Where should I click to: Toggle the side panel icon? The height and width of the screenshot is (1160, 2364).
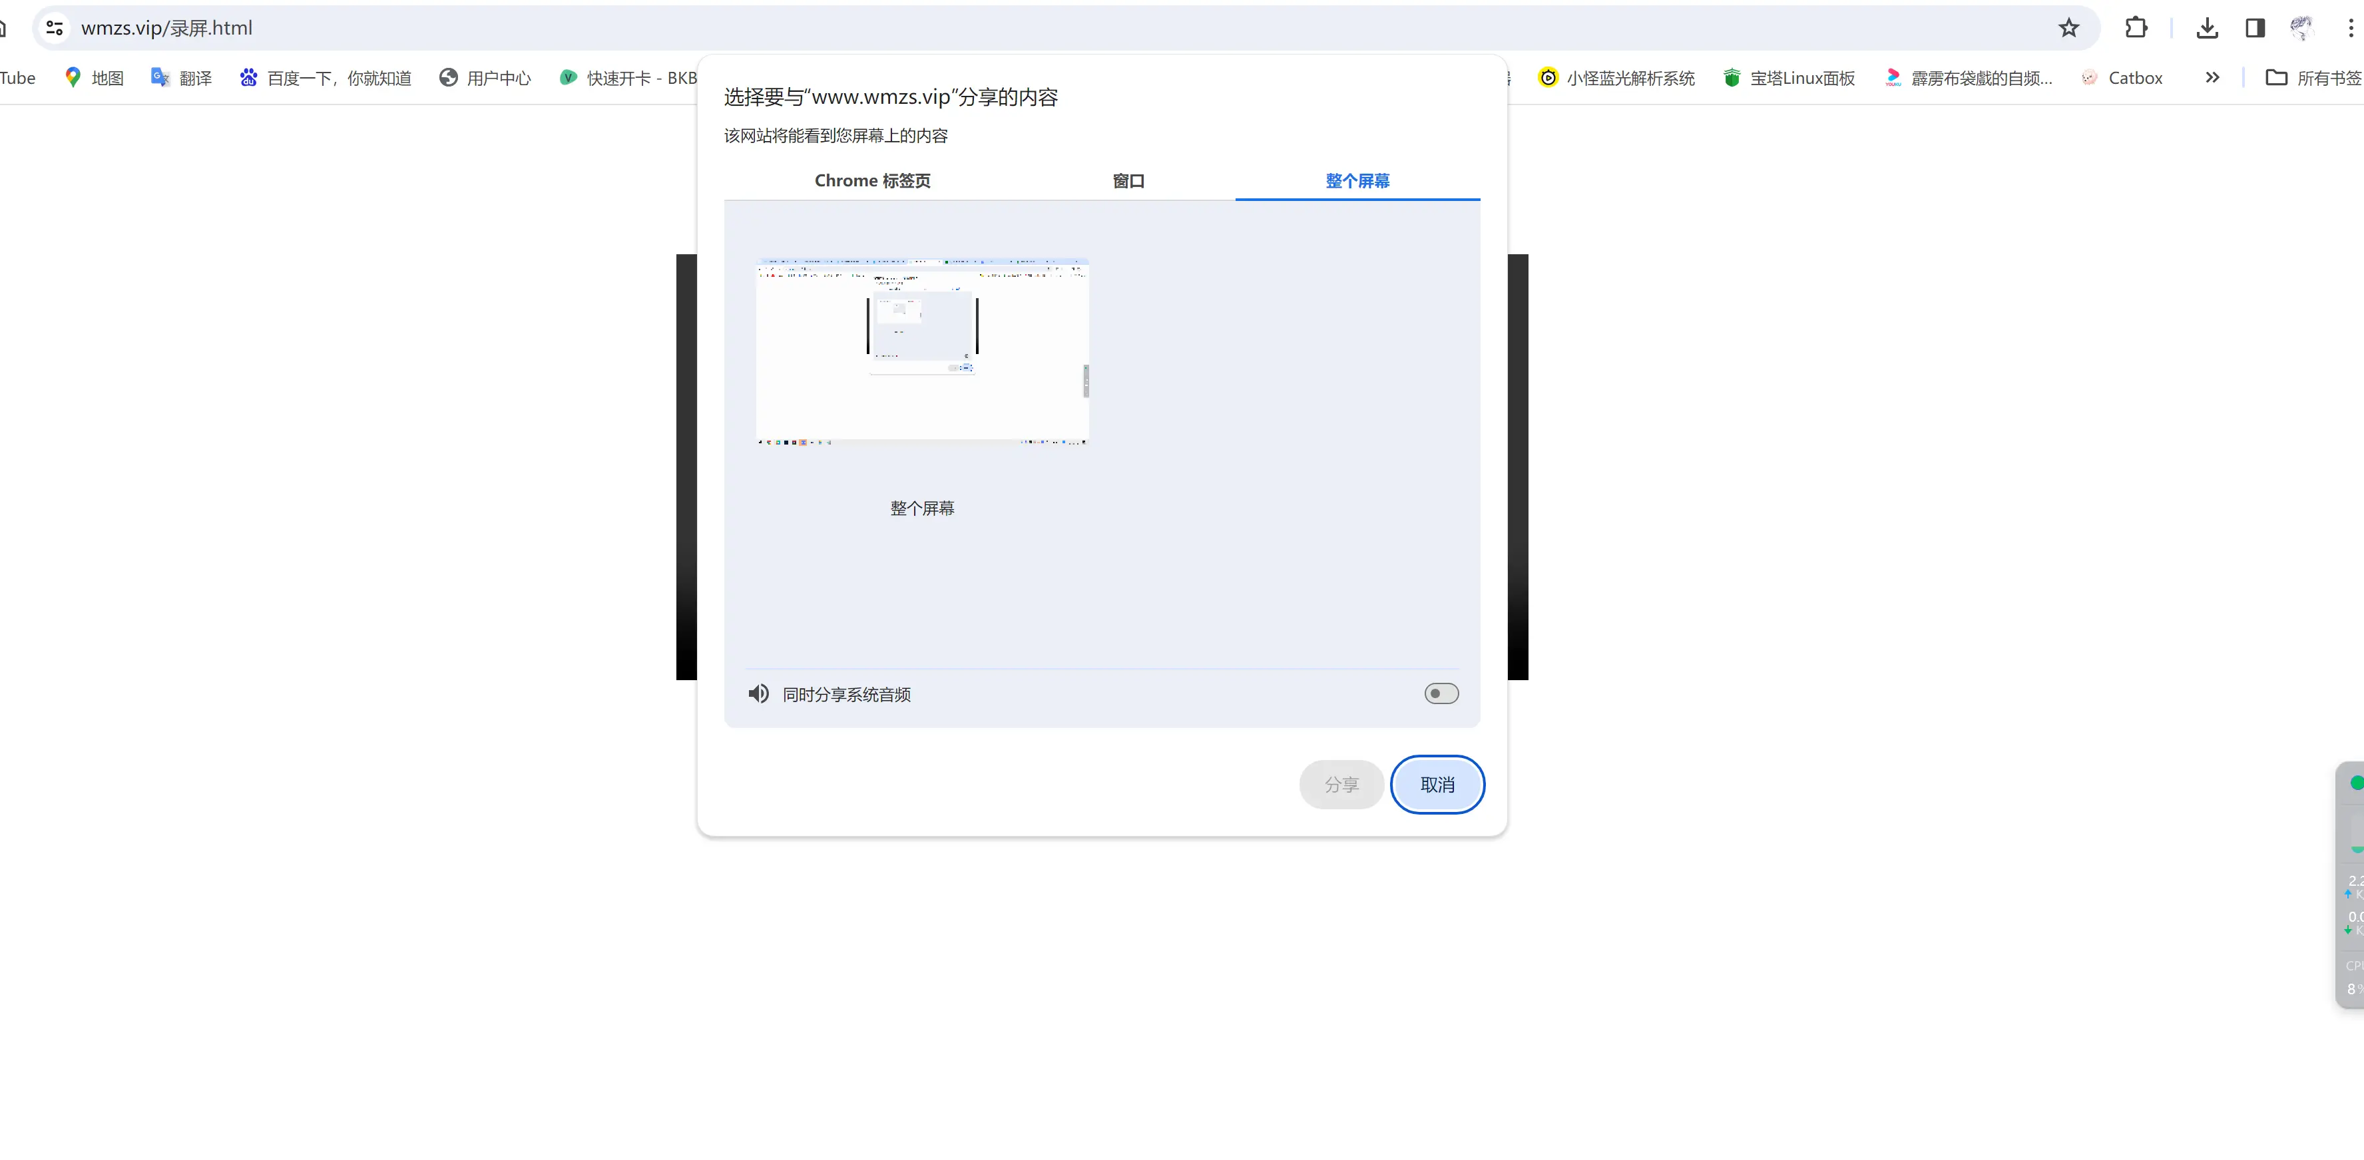[x=2255, y=29]
